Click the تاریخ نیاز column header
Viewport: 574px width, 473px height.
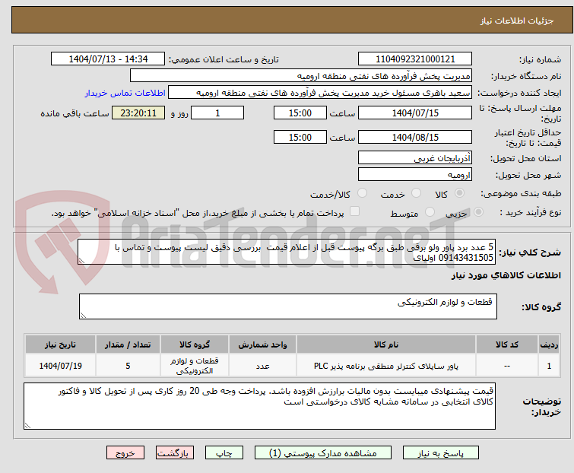click(x=60, y=344)
